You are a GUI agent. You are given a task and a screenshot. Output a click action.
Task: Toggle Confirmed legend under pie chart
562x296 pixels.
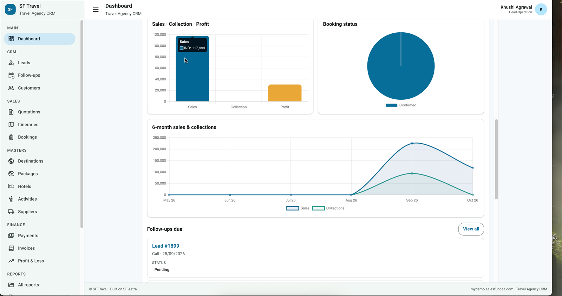click(x=401, y=105)
